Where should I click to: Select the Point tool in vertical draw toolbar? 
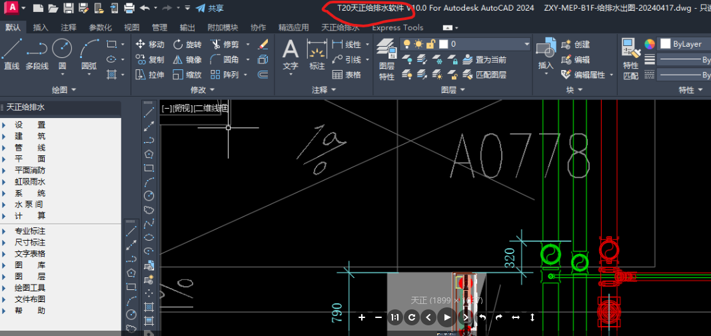149,293
